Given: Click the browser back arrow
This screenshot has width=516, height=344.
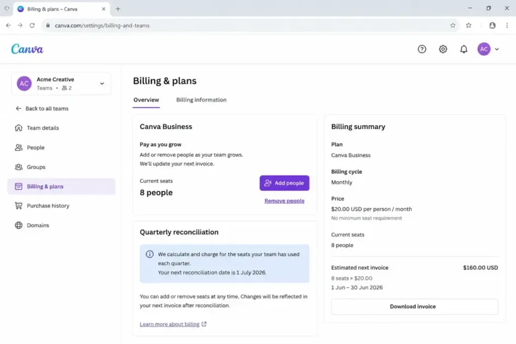Looking at the screenshot, I should tap(9, 25).
